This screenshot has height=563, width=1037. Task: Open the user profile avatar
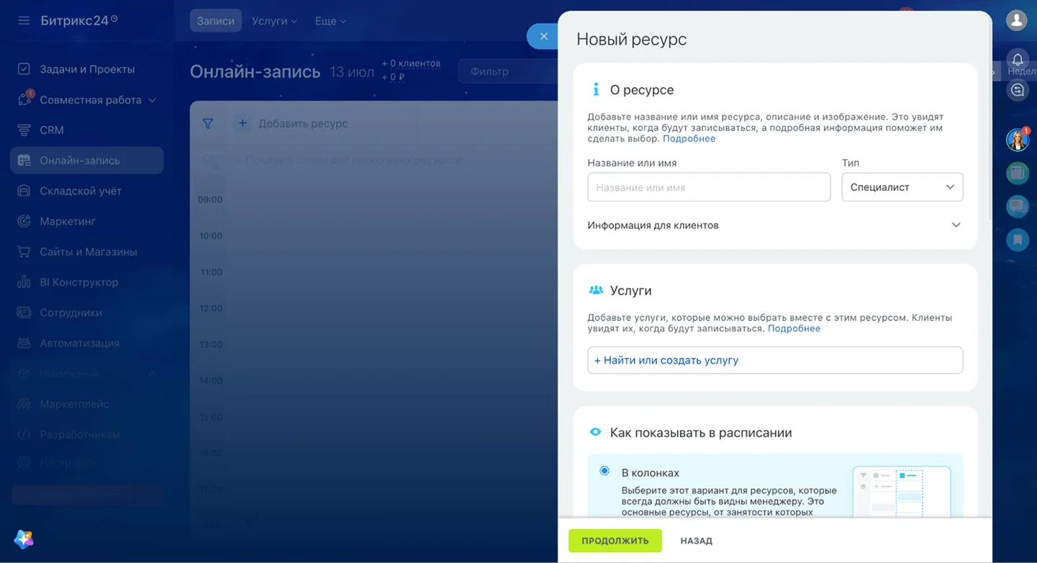tap(1017, 20)
